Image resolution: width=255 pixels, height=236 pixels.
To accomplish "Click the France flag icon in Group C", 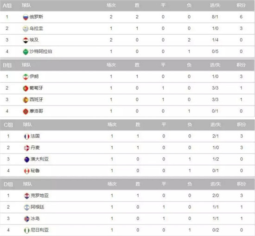I will 27,137.
